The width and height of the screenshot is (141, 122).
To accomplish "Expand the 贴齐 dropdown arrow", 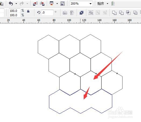I will point(107,4).
